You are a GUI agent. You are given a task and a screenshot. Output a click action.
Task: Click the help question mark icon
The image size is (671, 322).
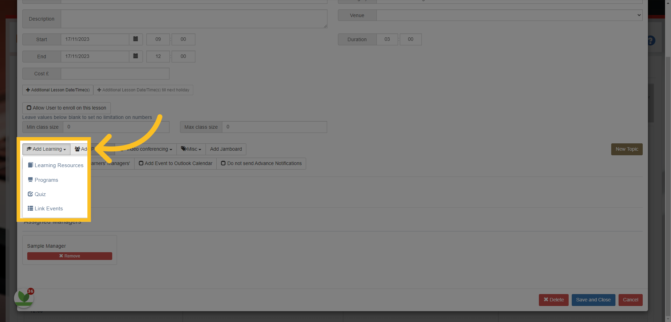pyautogui.click(x=651, y=40)
